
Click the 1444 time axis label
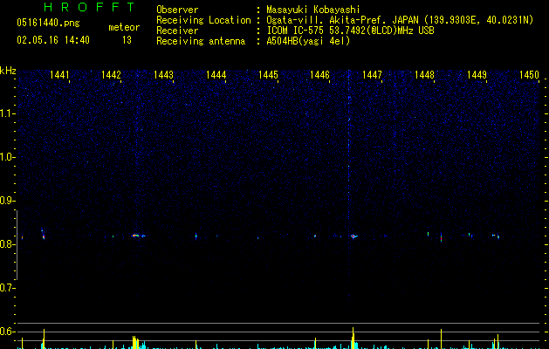(x=216, y=75)
